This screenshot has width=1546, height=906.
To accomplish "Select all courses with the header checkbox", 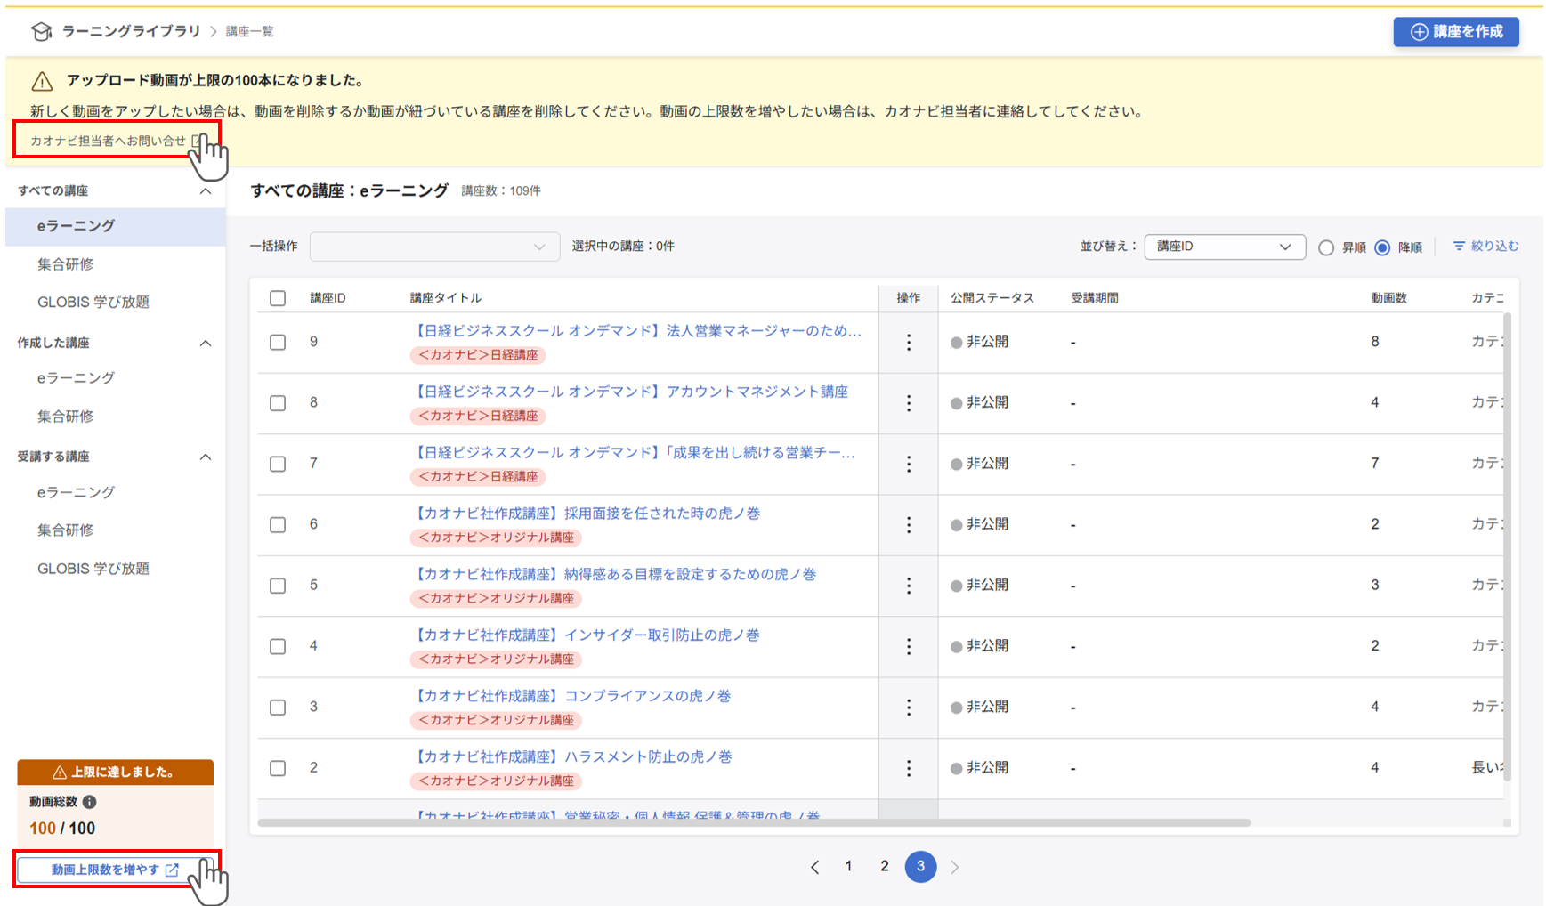I will pos(277,297).
